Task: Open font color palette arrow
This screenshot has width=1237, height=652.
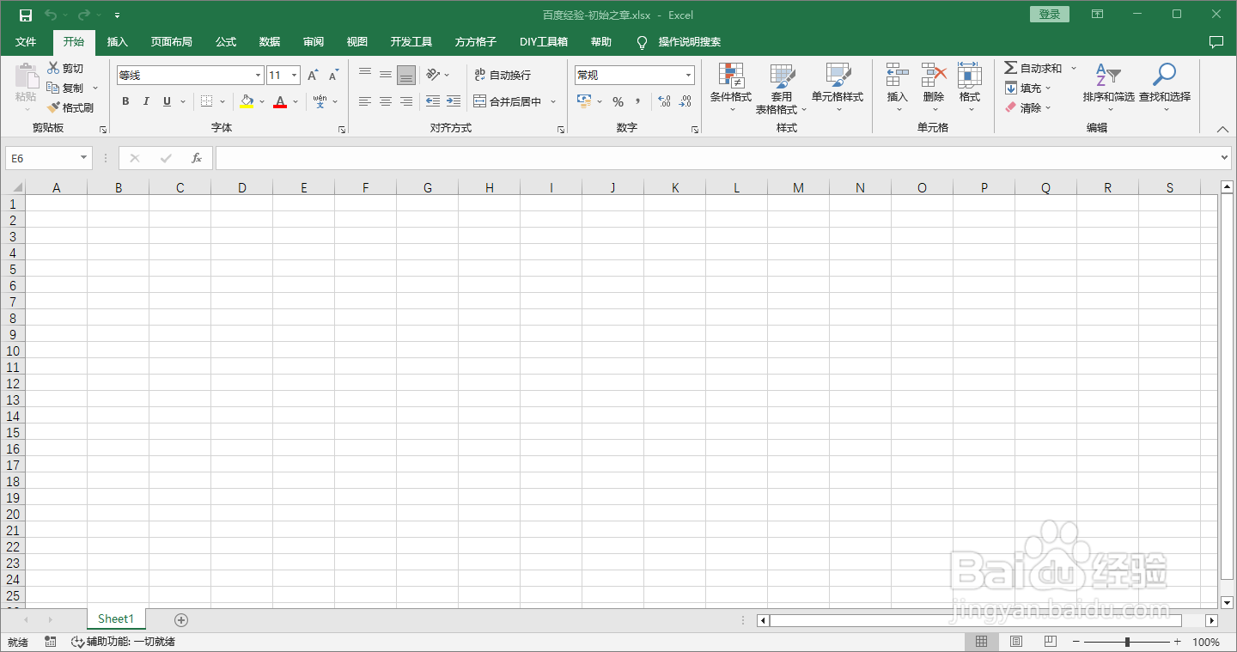Action: tap(296, 101)
